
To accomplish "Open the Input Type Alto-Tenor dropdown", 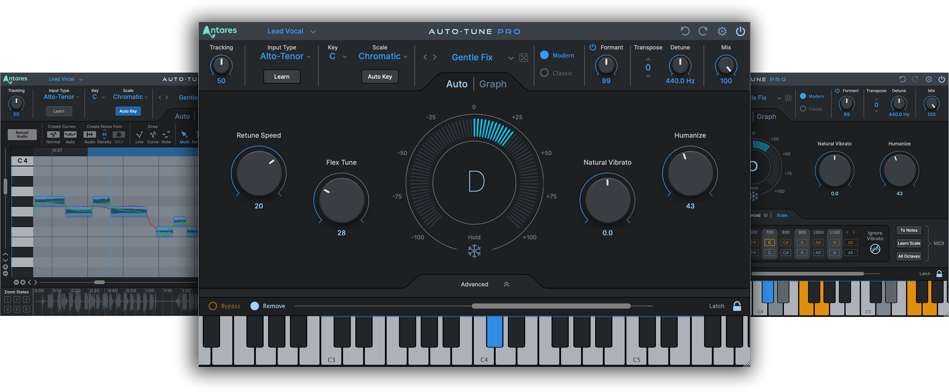I will (285, 56).
